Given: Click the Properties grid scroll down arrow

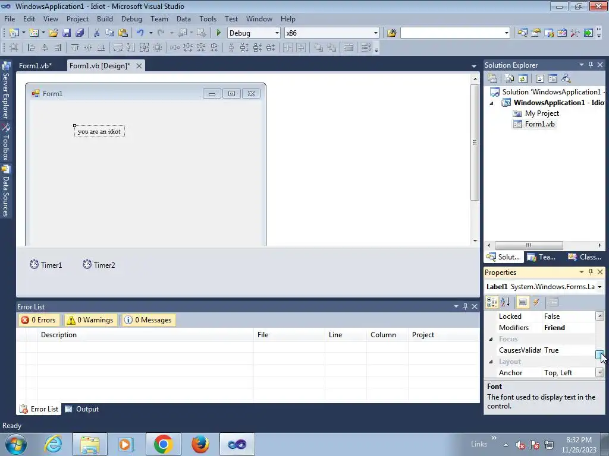Looking at the screenshot, I should pyautogui.click(x=599, y=373).
